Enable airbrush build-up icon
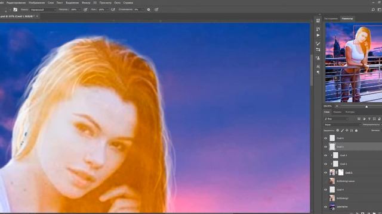382x214 pixels. click(113, 10)
